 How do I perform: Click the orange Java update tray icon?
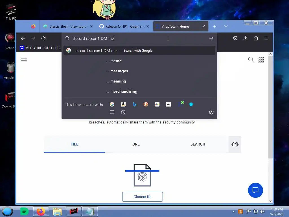(x=240, y=211)
